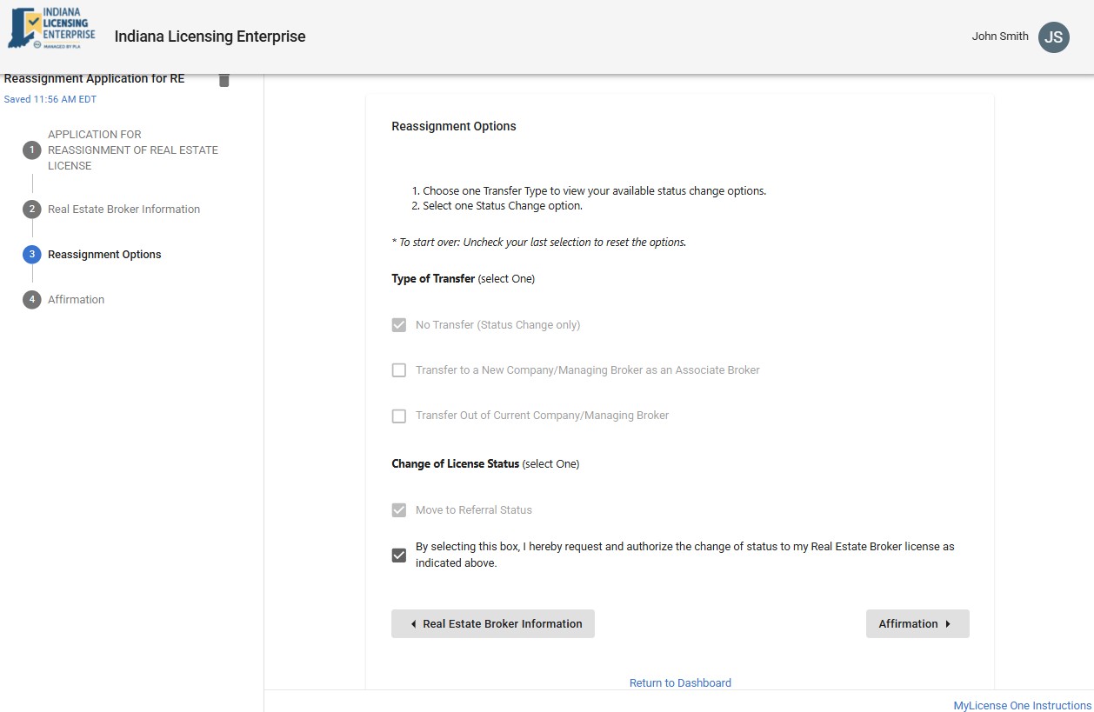Check Transfer to a New Company checkbox

(x=399, y=370)
